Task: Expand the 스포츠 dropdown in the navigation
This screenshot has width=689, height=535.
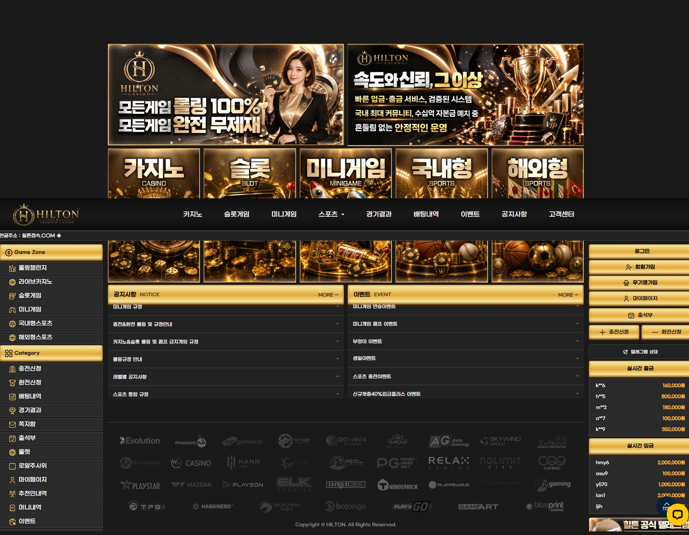Action: 331,214
